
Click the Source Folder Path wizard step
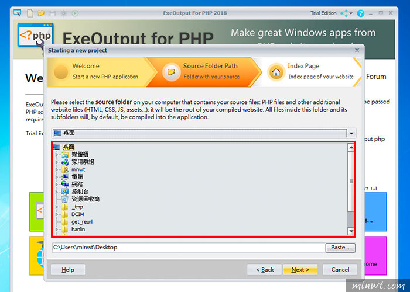click(x=204, y=72)
